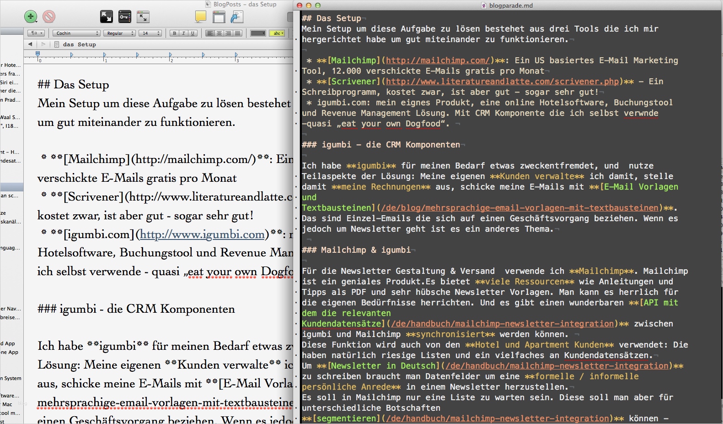The width and height of the screenshot is (723, 424).
Task: Add a comment with the yellow note icon
Action: pyautogui.click(x=200, y=17)
